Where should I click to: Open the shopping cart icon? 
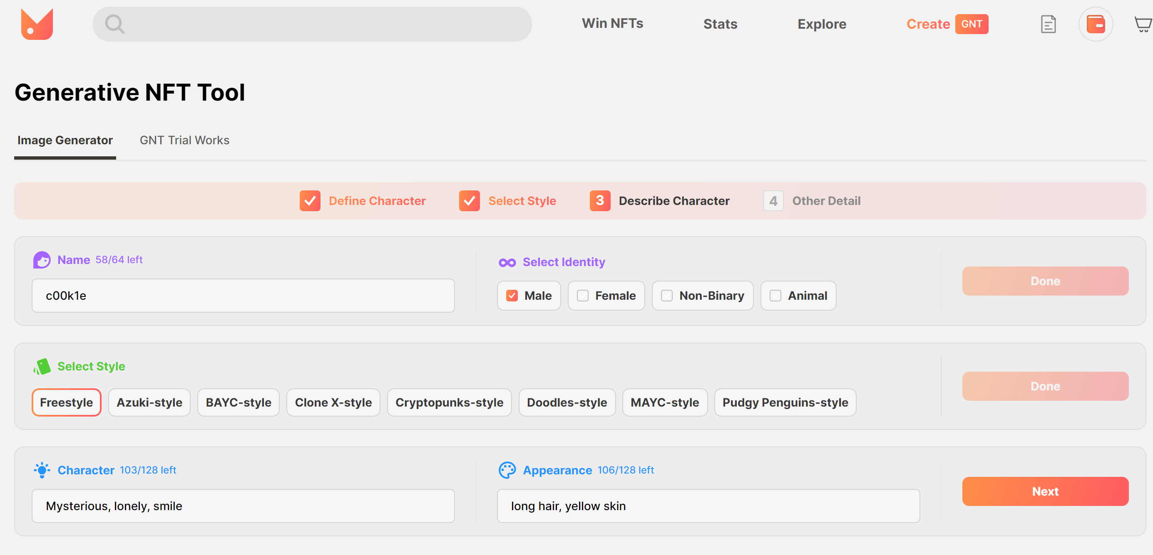point(1143,24)
